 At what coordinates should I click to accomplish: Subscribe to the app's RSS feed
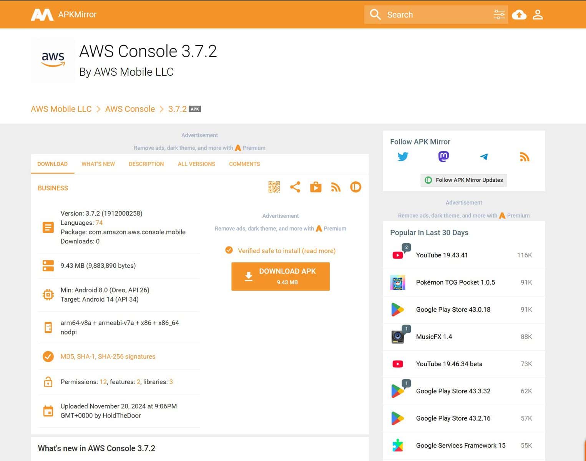click(x=336, y=187)
